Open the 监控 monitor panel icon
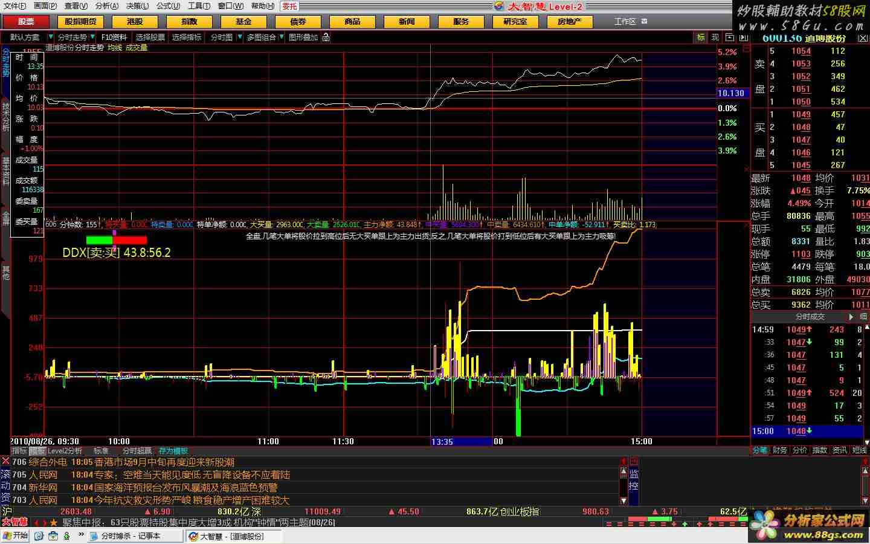The height and width of the screenshot is (544, 870). 634,481
